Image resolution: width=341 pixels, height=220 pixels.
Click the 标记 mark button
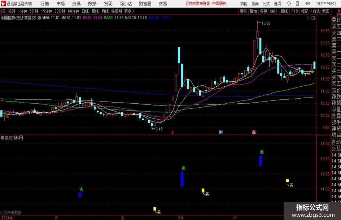[x=305, y=11]
